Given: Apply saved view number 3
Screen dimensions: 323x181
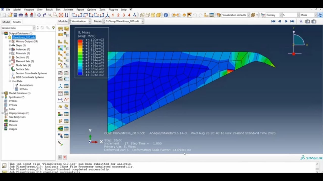Looking at the screenshot, I should coord(124,15).
